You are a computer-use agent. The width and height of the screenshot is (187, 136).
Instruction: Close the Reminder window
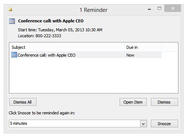[172, 8]
